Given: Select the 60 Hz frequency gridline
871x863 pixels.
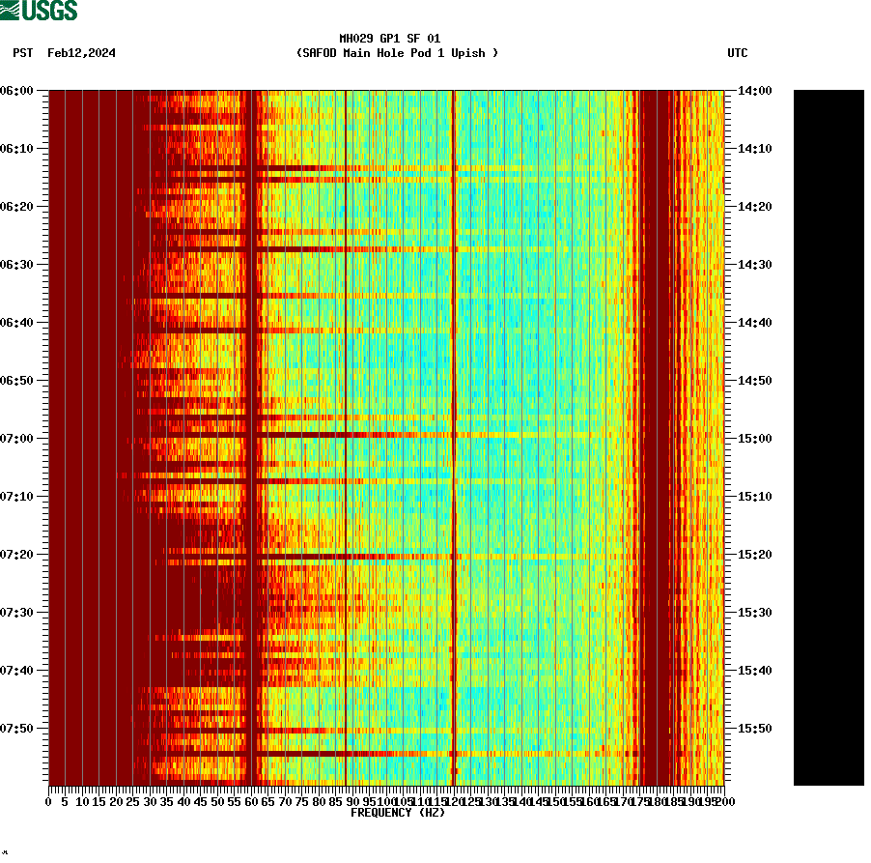Looking at the screenshot, I should pos(249,435).
